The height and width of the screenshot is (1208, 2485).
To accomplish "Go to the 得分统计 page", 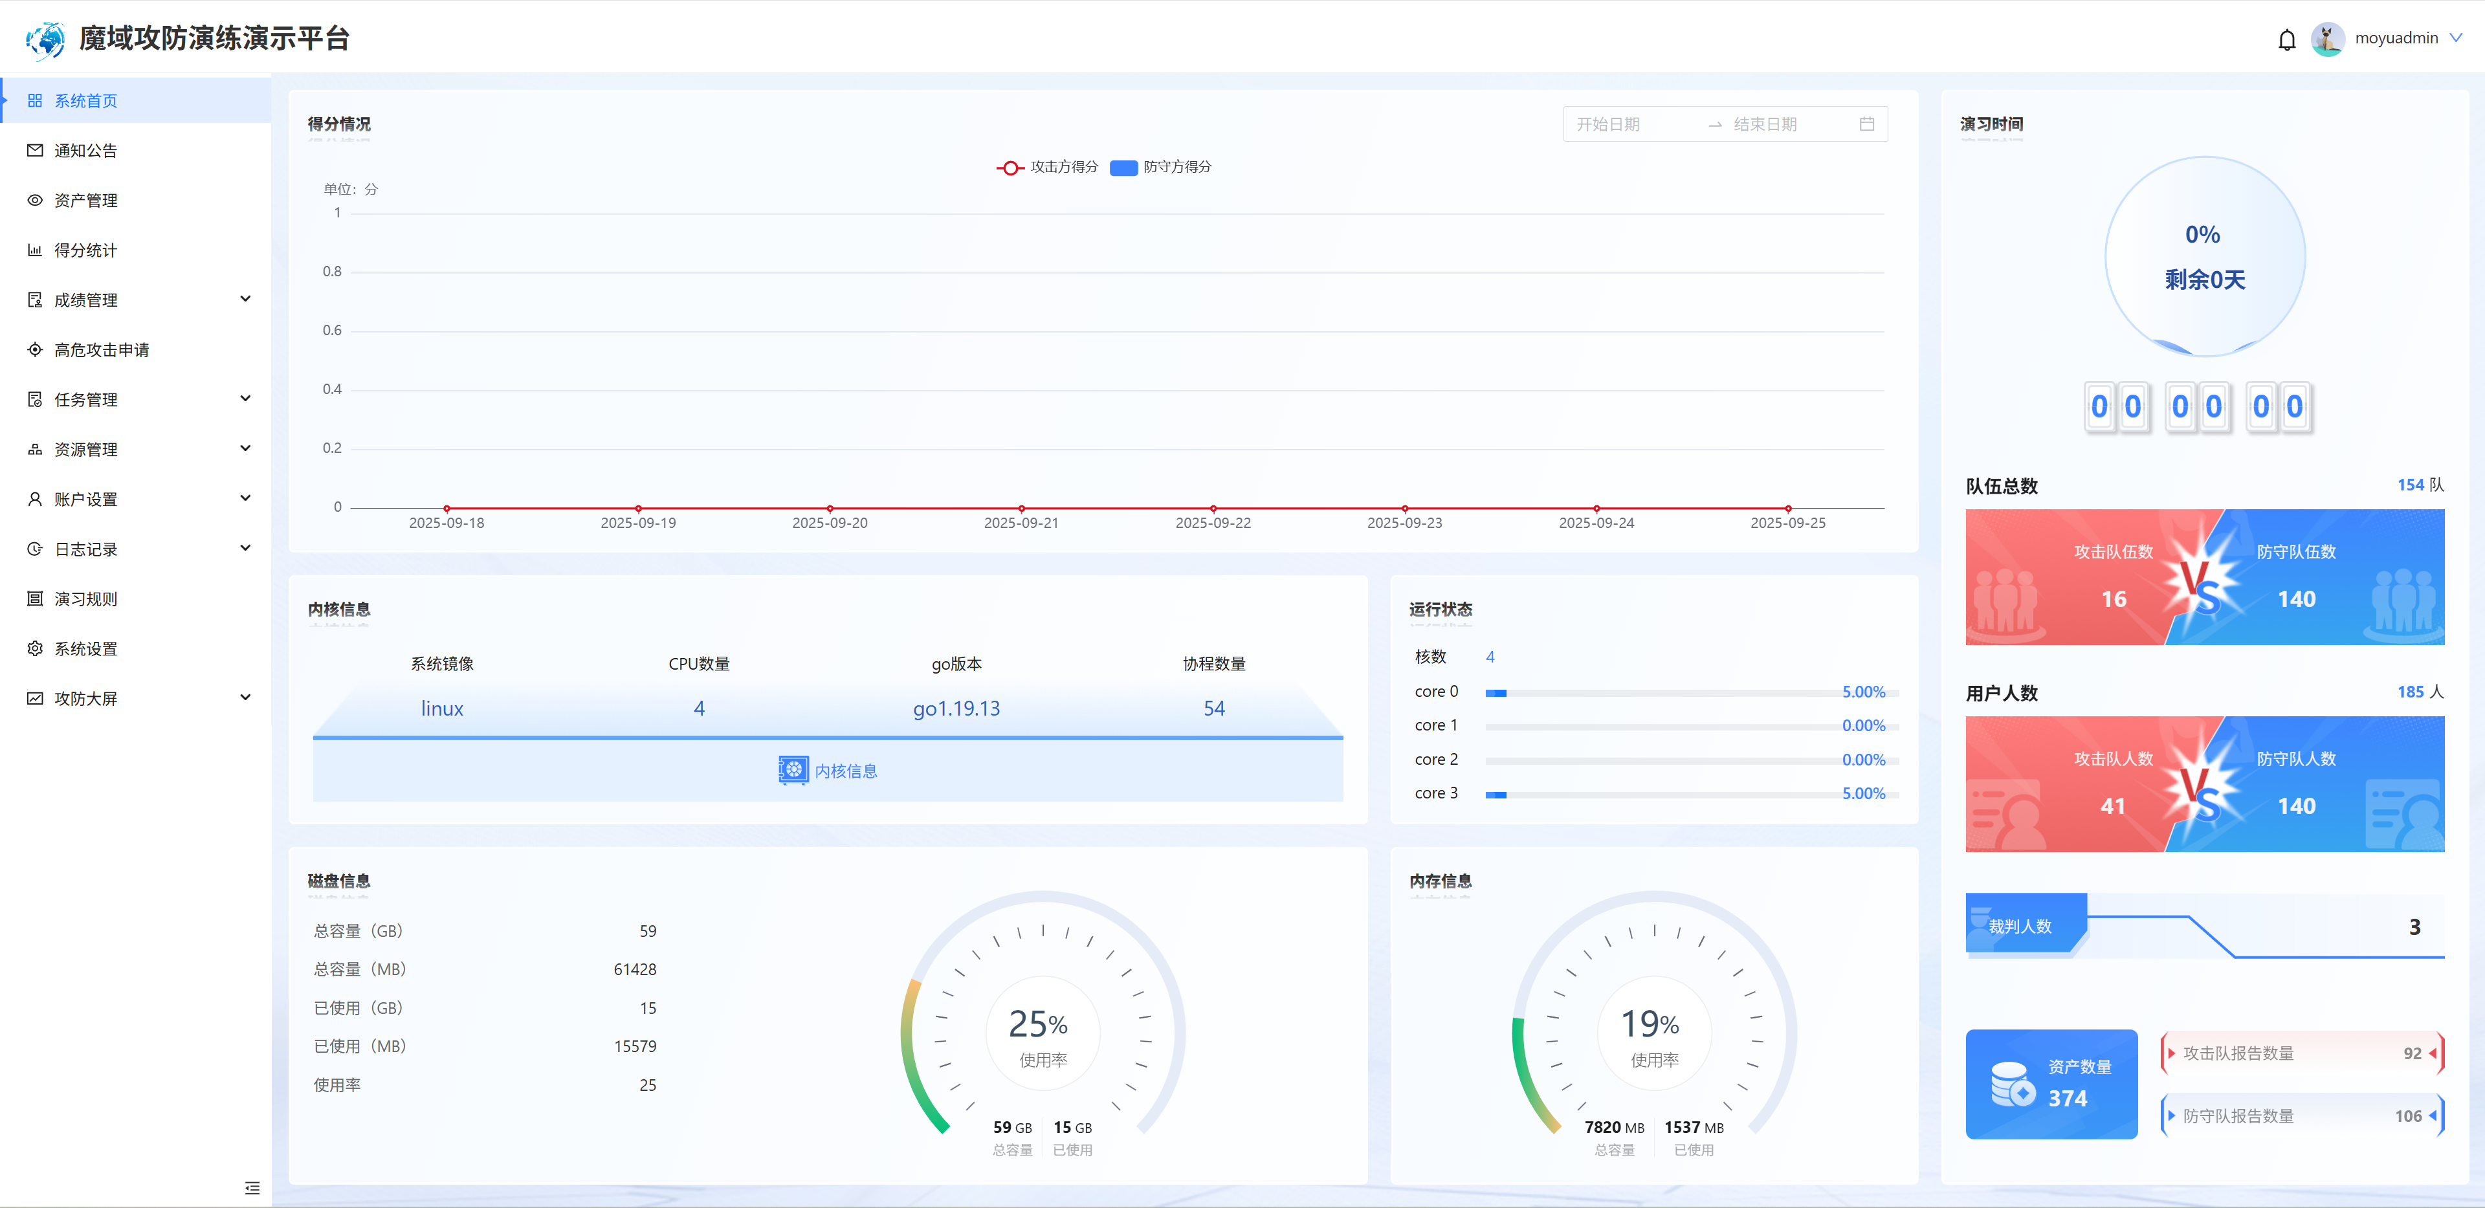I will pyautogui.click(x=85, y=250).
